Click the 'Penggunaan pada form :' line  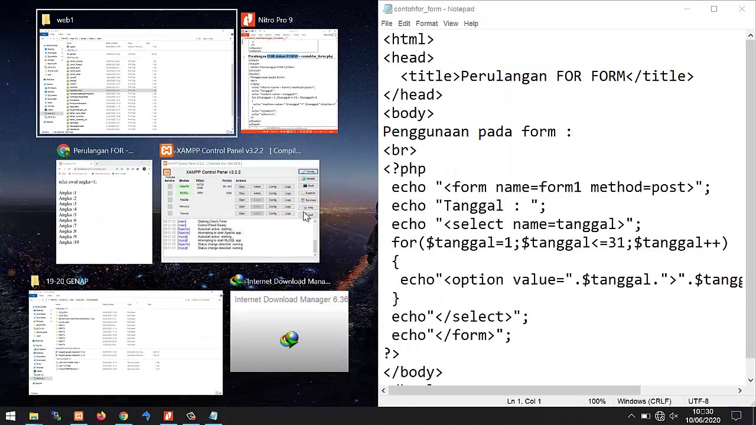click(x=477, y=132)
